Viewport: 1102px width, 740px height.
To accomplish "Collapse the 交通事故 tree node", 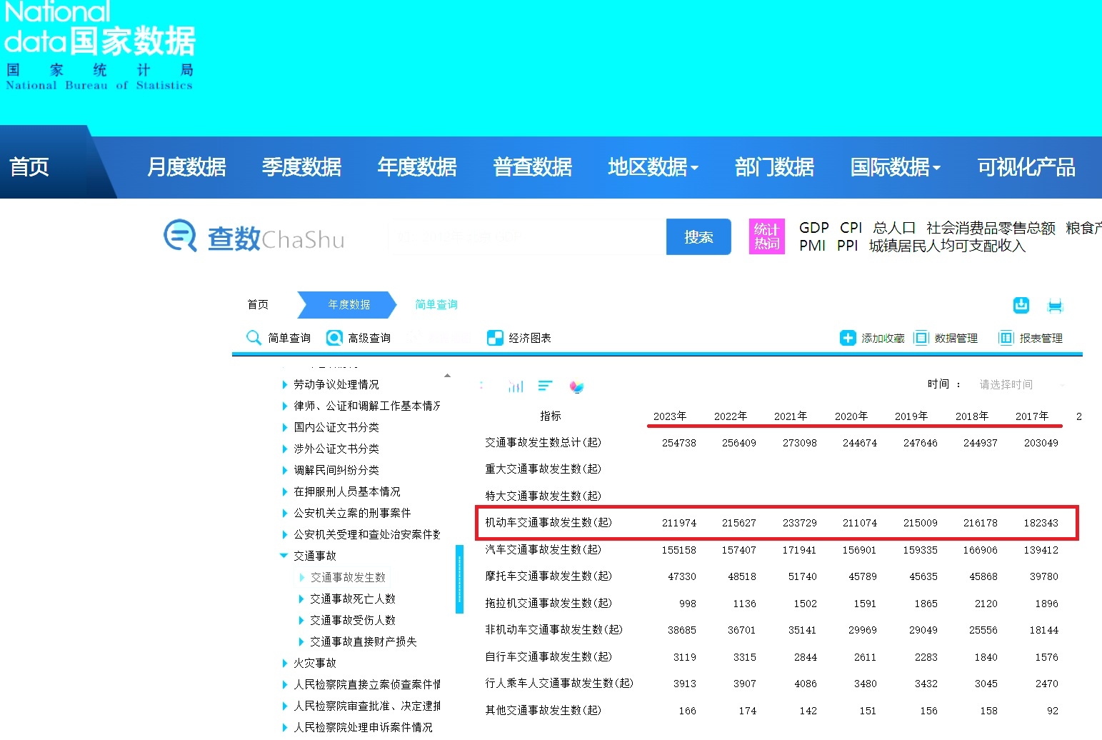I will pyautogui.click(x=284, y=556).
